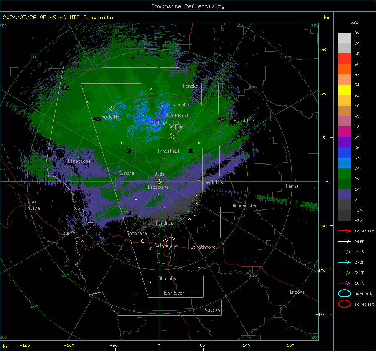376x351 pixels.
Task: Click the 18TS legend label
Action: tap(359, 283)
